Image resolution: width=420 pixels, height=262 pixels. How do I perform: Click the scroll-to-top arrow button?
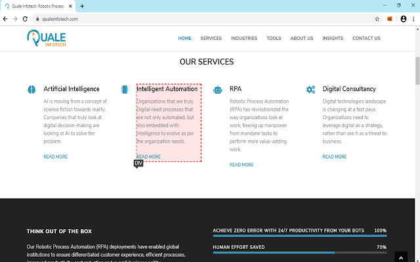(x=401, y=257)
